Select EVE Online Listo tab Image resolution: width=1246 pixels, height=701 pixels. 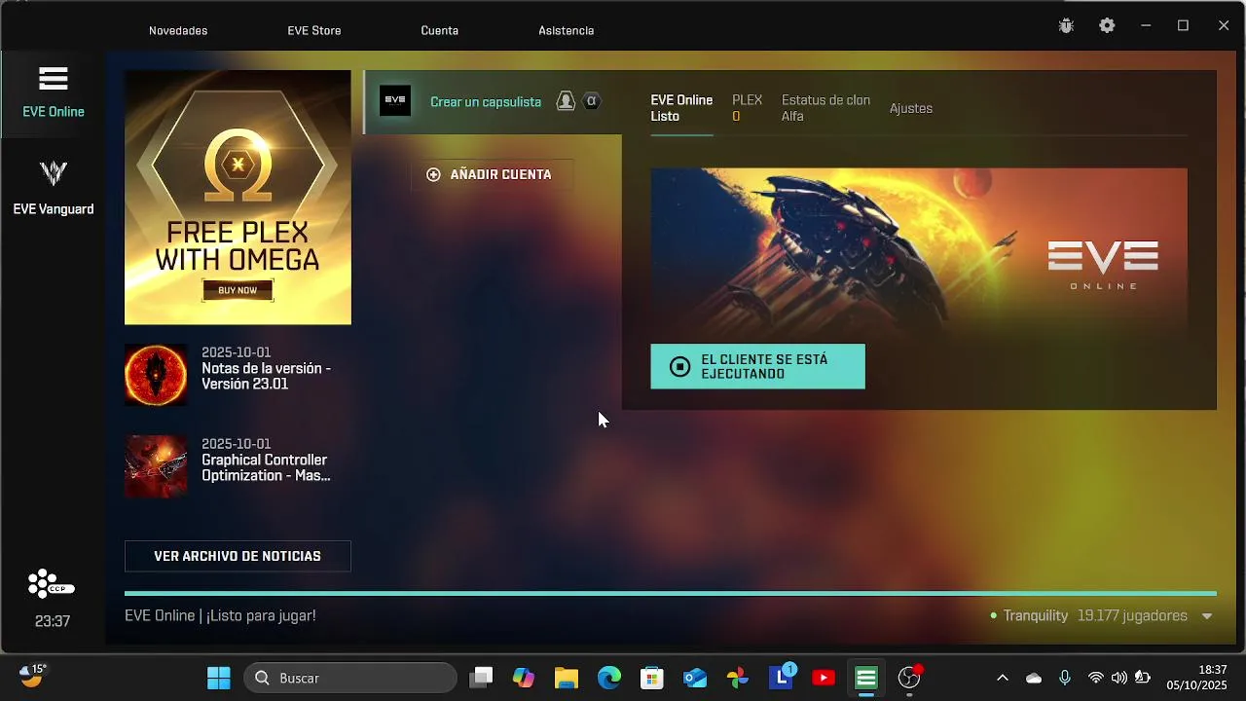click(681, 108)
